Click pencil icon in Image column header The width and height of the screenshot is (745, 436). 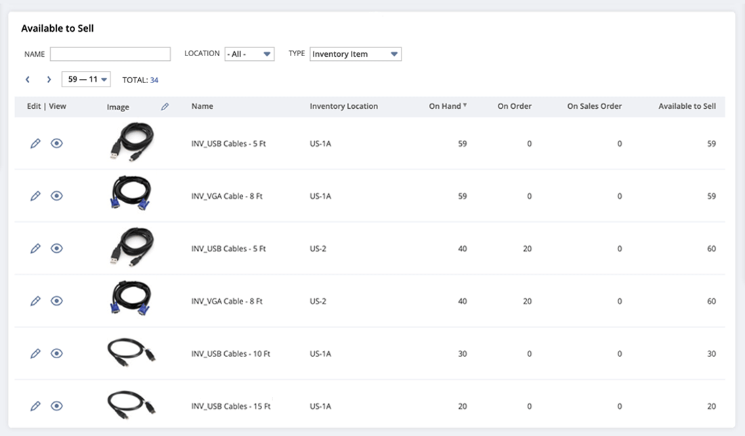click(165, 107)
